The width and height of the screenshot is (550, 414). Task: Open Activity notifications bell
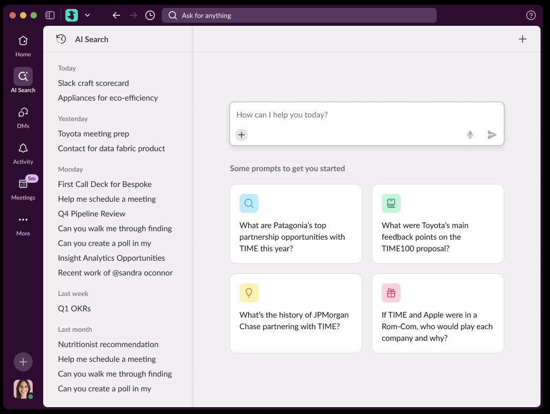(x=23, y=154)
